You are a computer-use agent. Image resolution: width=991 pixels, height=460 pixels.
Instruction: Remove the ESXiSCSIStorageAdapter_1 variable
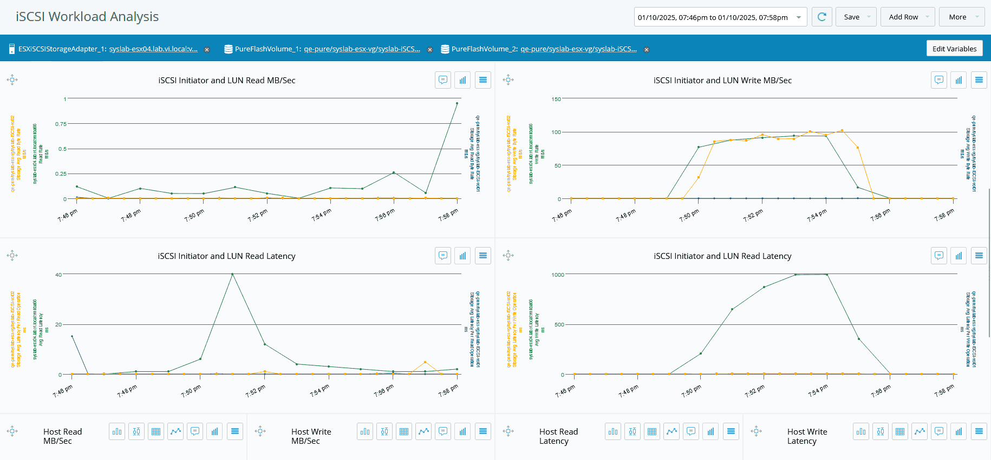point(207,50)
